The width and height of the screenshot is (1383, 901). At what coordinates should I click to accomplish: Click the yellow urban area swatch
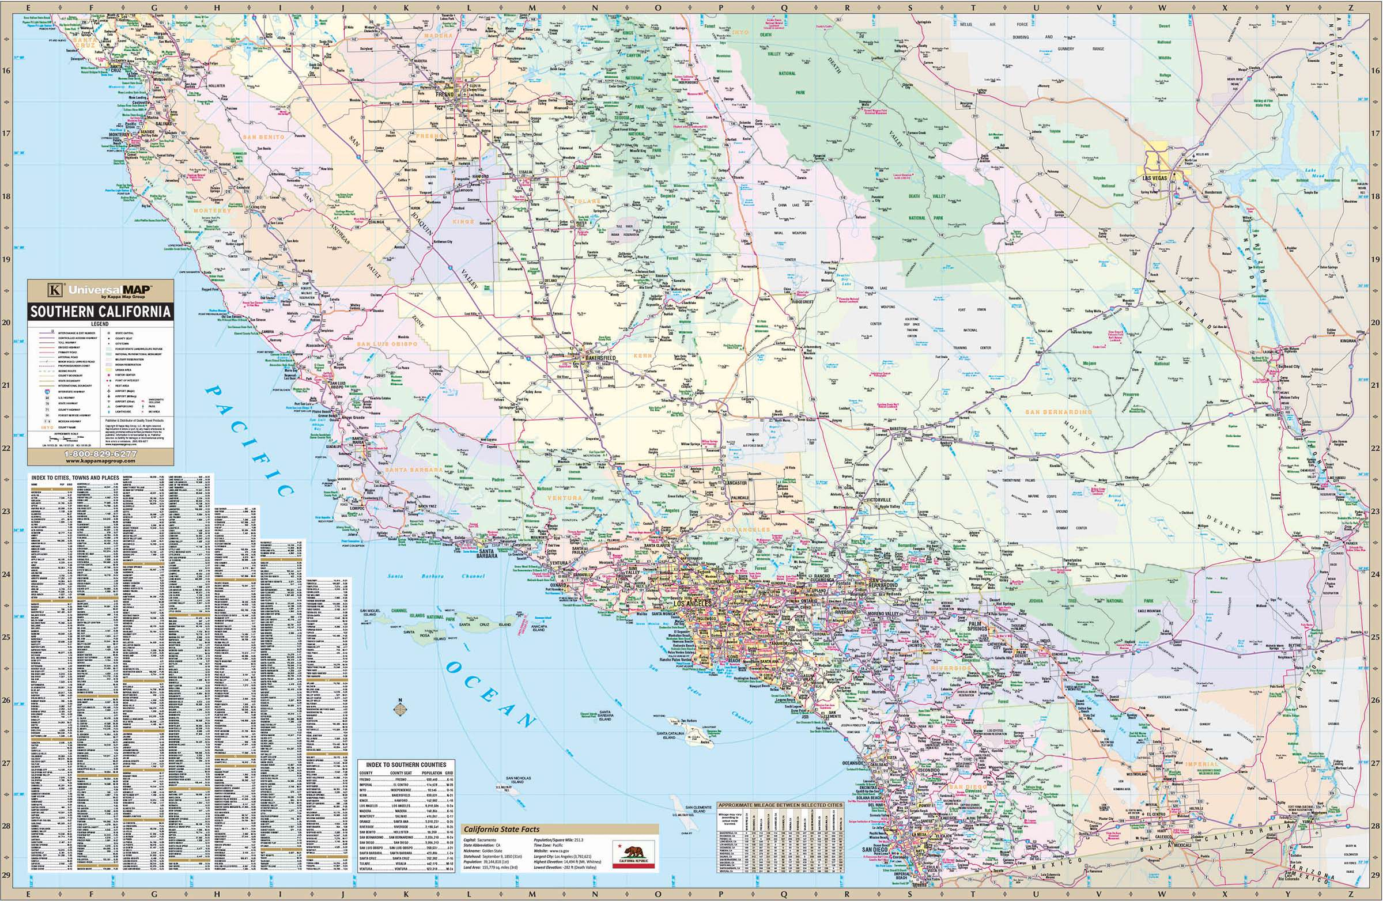(109, 370)
